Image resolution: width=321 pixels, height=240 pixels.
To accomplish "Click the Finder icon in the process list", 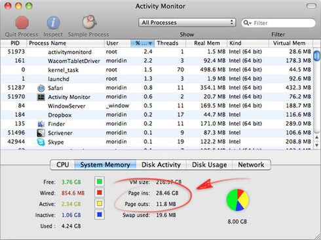I will point(41,124).
